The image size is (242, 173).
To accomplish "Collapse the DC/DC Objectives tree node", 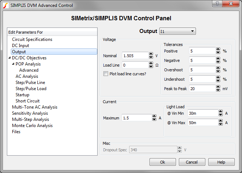I will click(x=9, y=58).
